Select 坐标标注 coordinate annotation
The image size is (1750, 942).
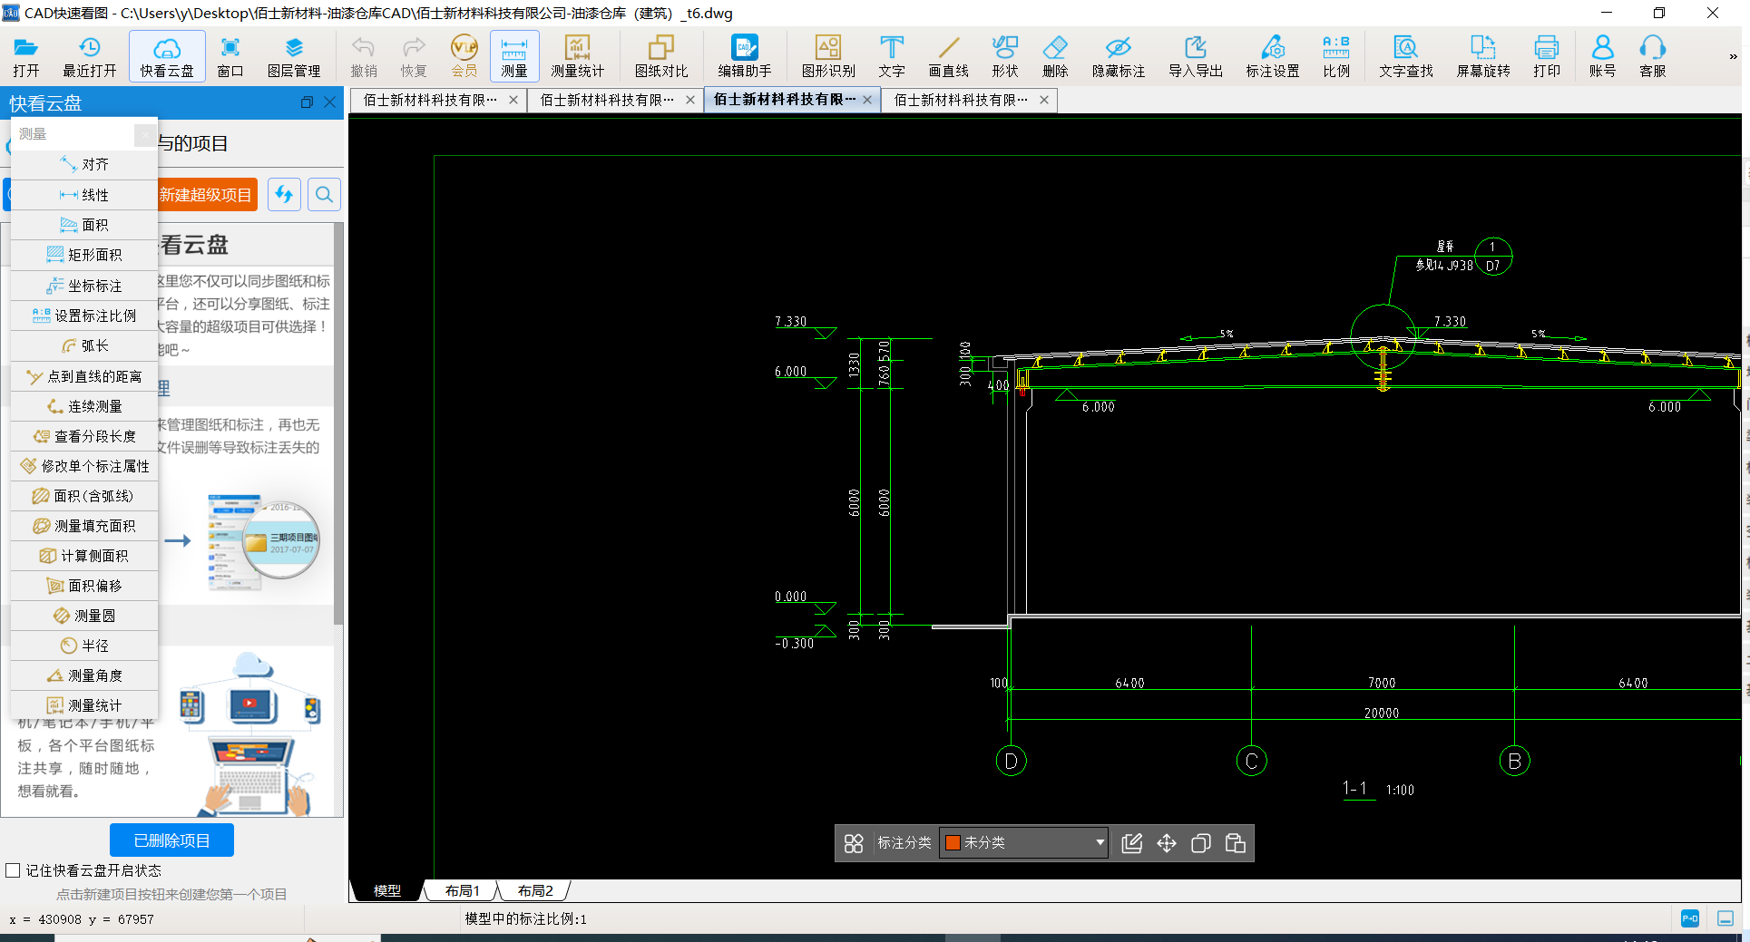(84, 286)
